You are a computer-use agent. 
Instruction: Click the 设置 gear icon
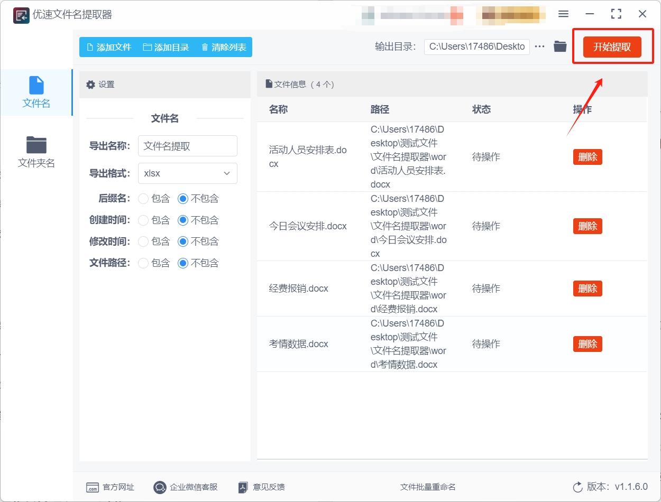[90, 85]
